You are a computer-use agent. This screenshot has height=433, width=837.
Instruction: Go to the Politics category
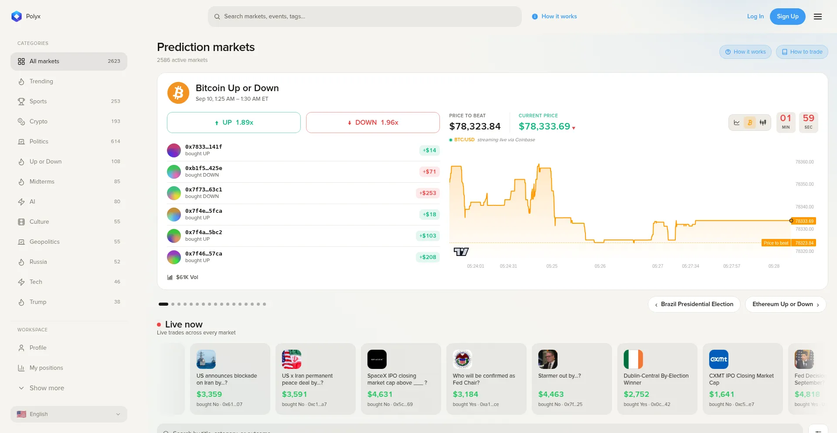[x=69, y=142]
